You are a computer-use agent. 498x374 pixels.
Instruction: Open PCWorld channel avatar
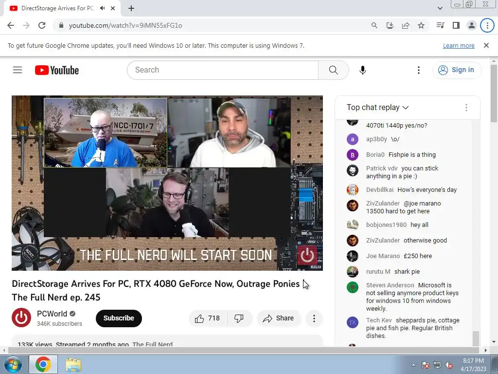[x=21, y=318]
